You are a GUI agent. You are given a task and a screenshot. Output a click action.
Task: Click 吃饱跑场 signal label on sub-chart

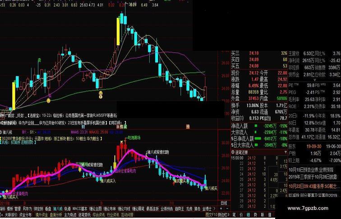tap(134, 138)
